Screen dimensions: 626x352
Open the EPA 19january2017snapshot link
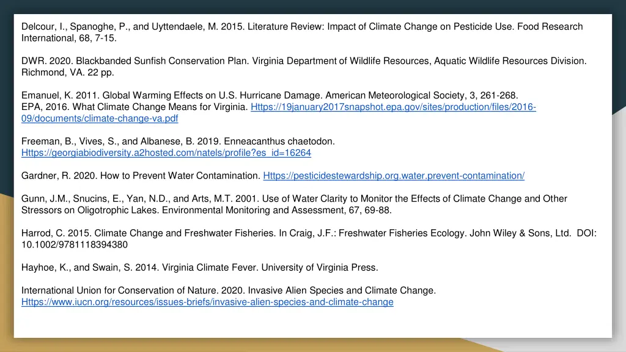[x=393, y=107]
